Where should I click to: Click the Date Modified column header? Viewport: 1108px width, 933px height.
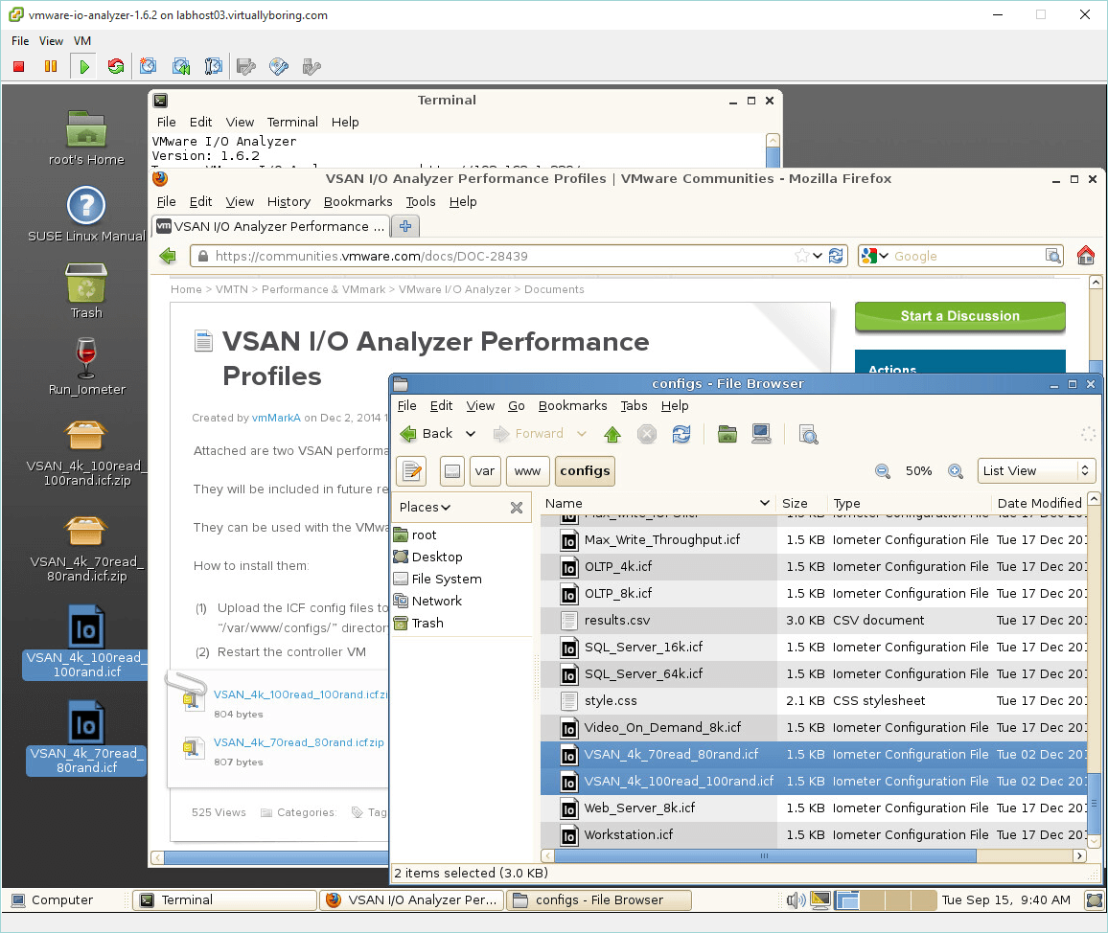click(x=1039, y=503)
